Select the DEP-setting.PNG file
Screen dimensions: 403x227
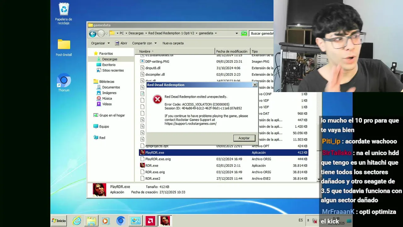click(x=157, y=61)
